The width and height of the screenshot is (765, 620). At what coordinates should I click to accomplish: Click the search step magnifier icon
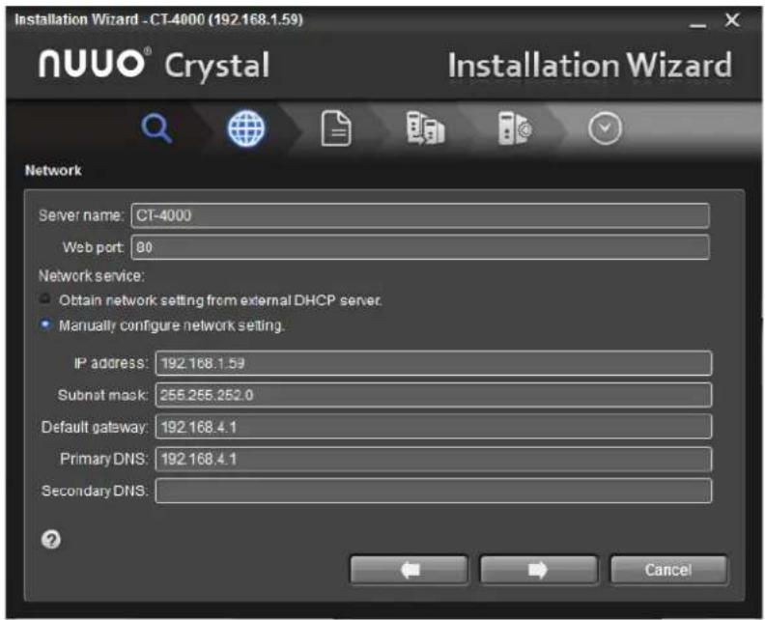pos(156,128)
